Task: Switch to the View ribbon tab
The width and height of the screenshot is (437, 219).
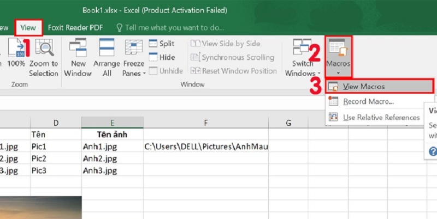Action: 28,27
